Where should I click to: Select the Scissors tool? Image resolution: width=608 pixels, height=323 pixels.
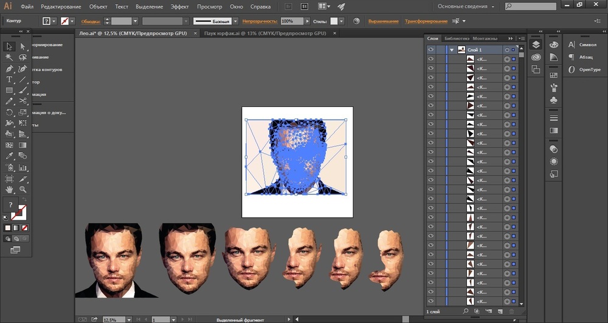[23, 101]
